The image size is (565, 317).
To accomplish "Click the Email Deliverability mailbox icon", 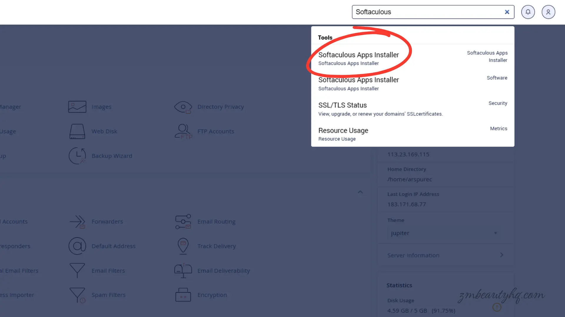I will point(183,271).
